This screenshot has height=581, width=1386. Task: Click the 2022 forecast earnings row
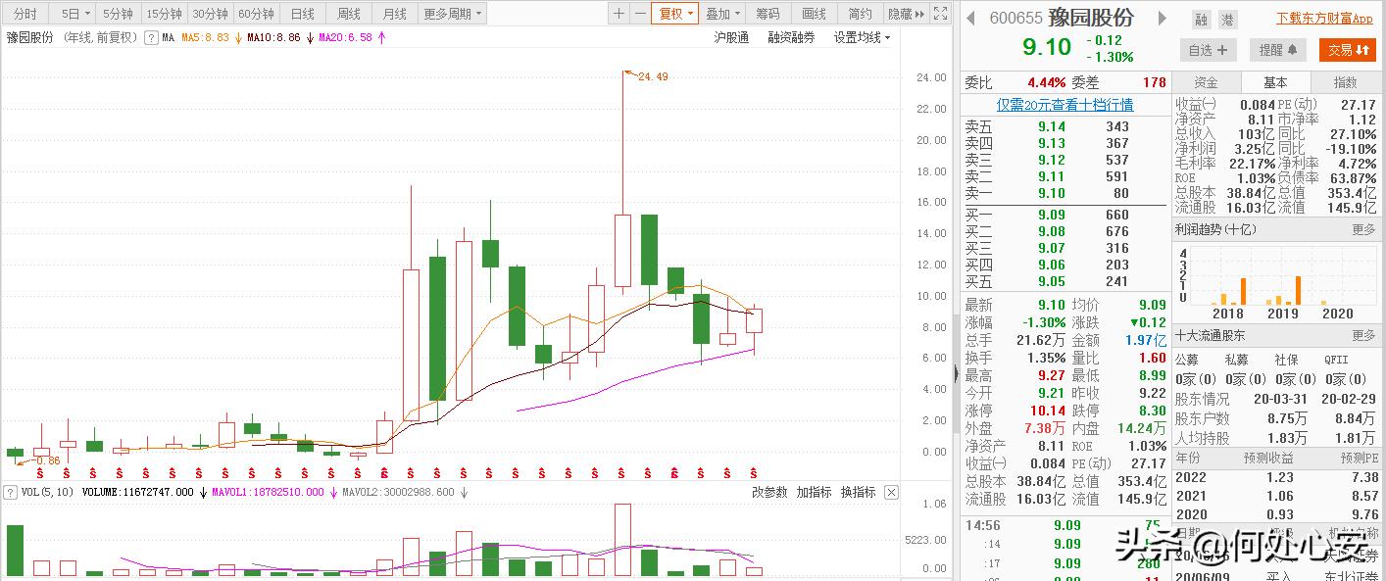[1277, 477]
